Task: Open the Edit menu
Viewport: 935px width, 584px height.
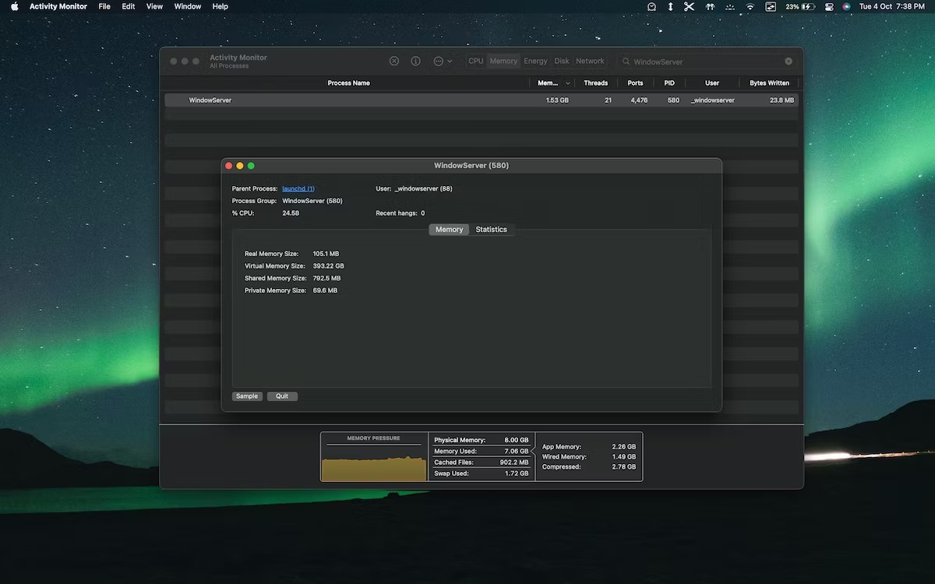Action: (x=129, y=6)
